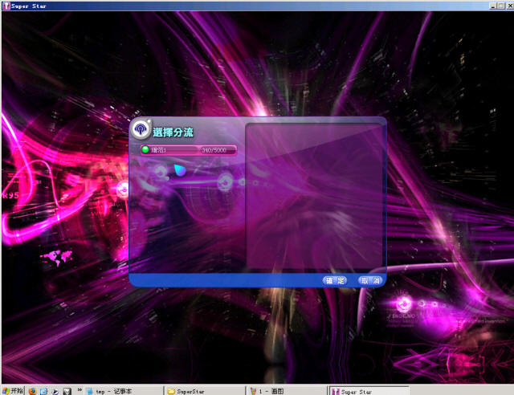Confirm channel choice with the 確定 button
Image resolution: width=514 pixels, height=395 pixels.
click(335, 281)
